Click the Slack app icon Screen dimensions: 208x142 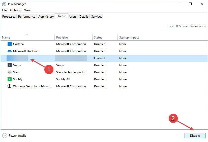pos(10,72)
